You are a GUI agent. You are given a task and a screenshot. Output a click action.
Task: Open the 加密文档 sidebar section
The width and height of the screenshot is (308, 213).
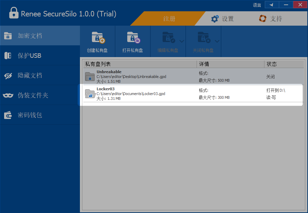(40, 36)
